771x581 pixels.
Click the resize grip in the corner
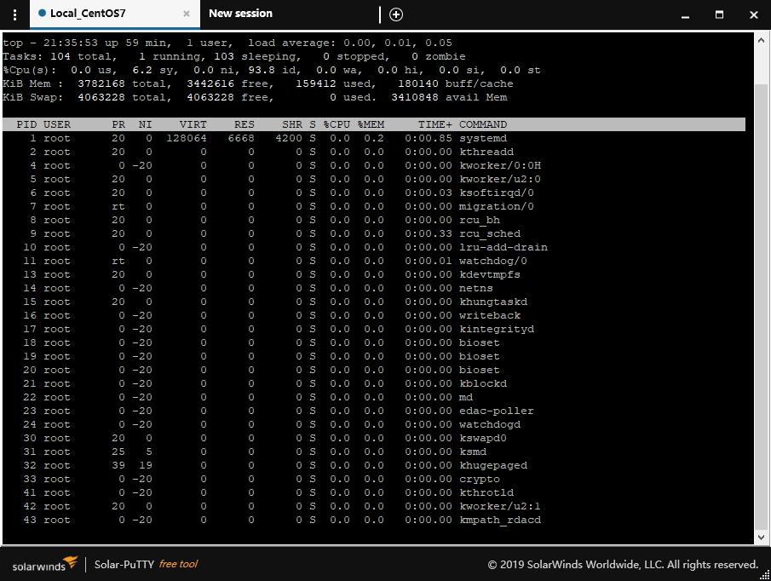coord(765,575)
